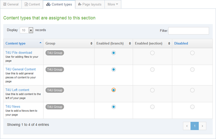Go to page 1 of entries
Image resolution: width=216 pixels, height=139 pixels.
tap(195, 126)
